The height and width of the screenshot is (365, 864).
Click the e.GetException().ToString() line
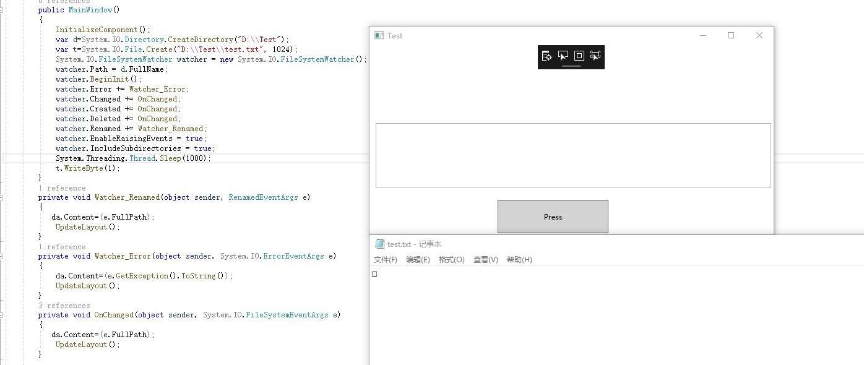pyautogui.click(x=144, y=276)
